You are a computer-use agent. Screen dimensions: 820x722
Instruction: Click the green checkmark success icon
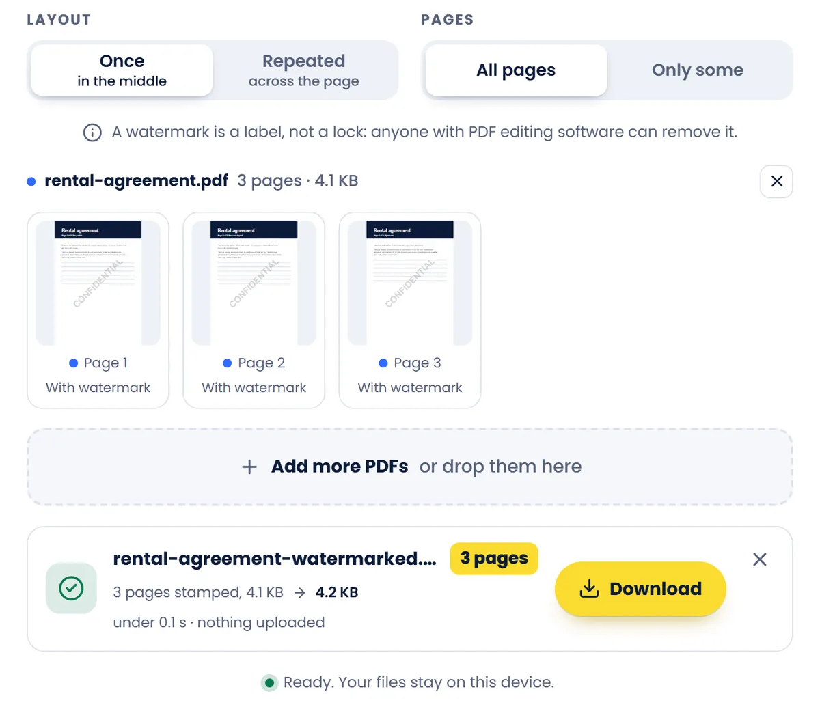click(71, 588)
